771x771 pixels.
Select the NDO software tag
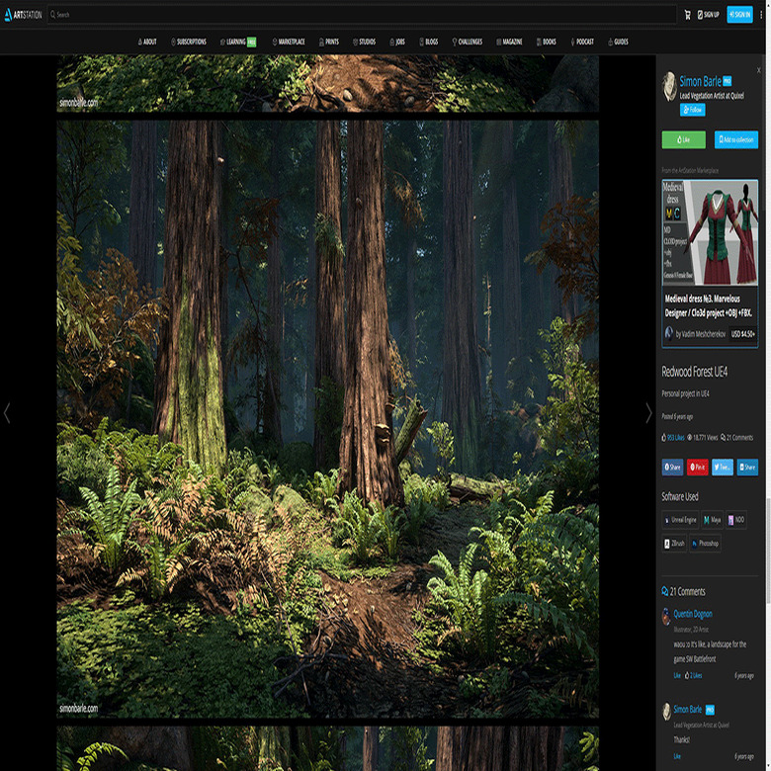coord(735,520)
